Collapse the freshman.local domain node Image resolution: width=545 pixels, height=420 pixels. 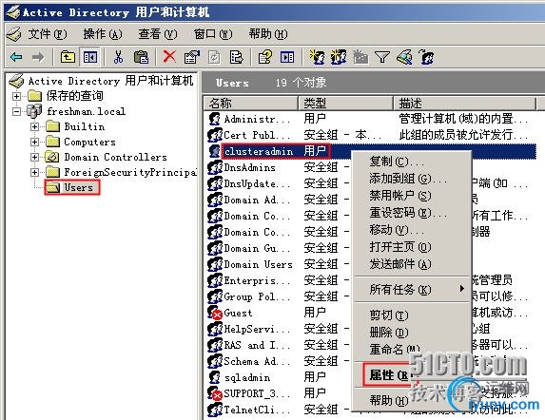[16, 111]
